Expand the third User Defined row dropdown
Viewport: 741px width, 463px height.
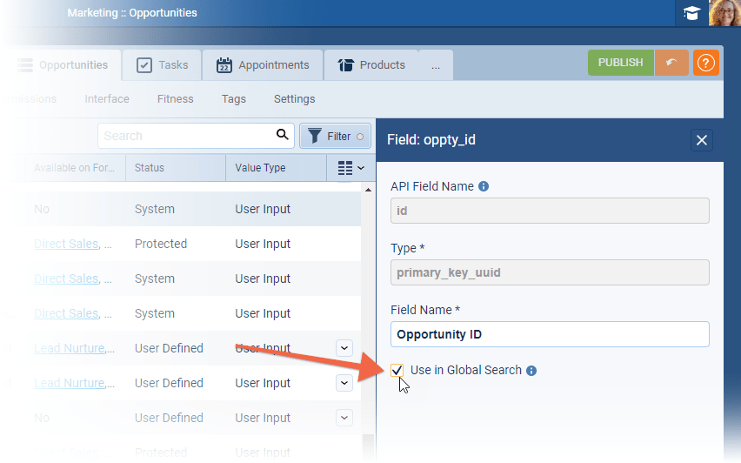[x=344, y=418]
